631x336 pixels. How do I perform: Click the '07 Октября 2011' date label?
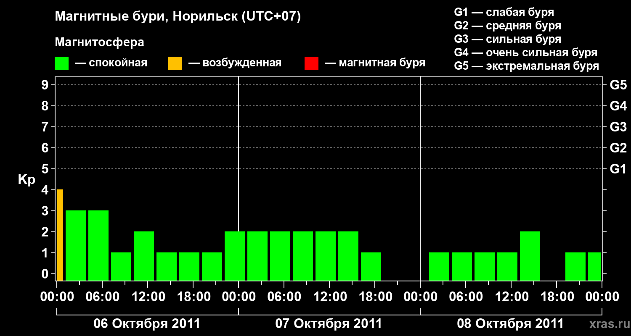pos(329,324)
